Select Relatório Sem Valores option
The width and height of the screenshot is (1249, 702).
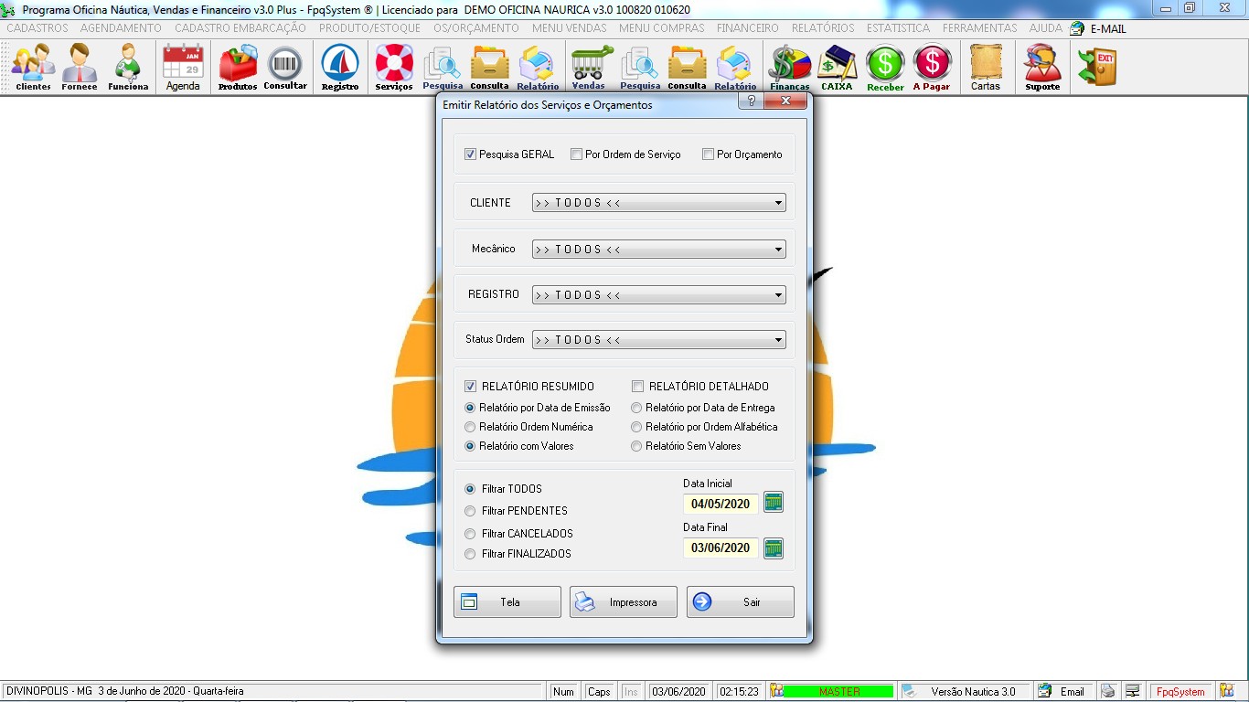click(636, 446)
